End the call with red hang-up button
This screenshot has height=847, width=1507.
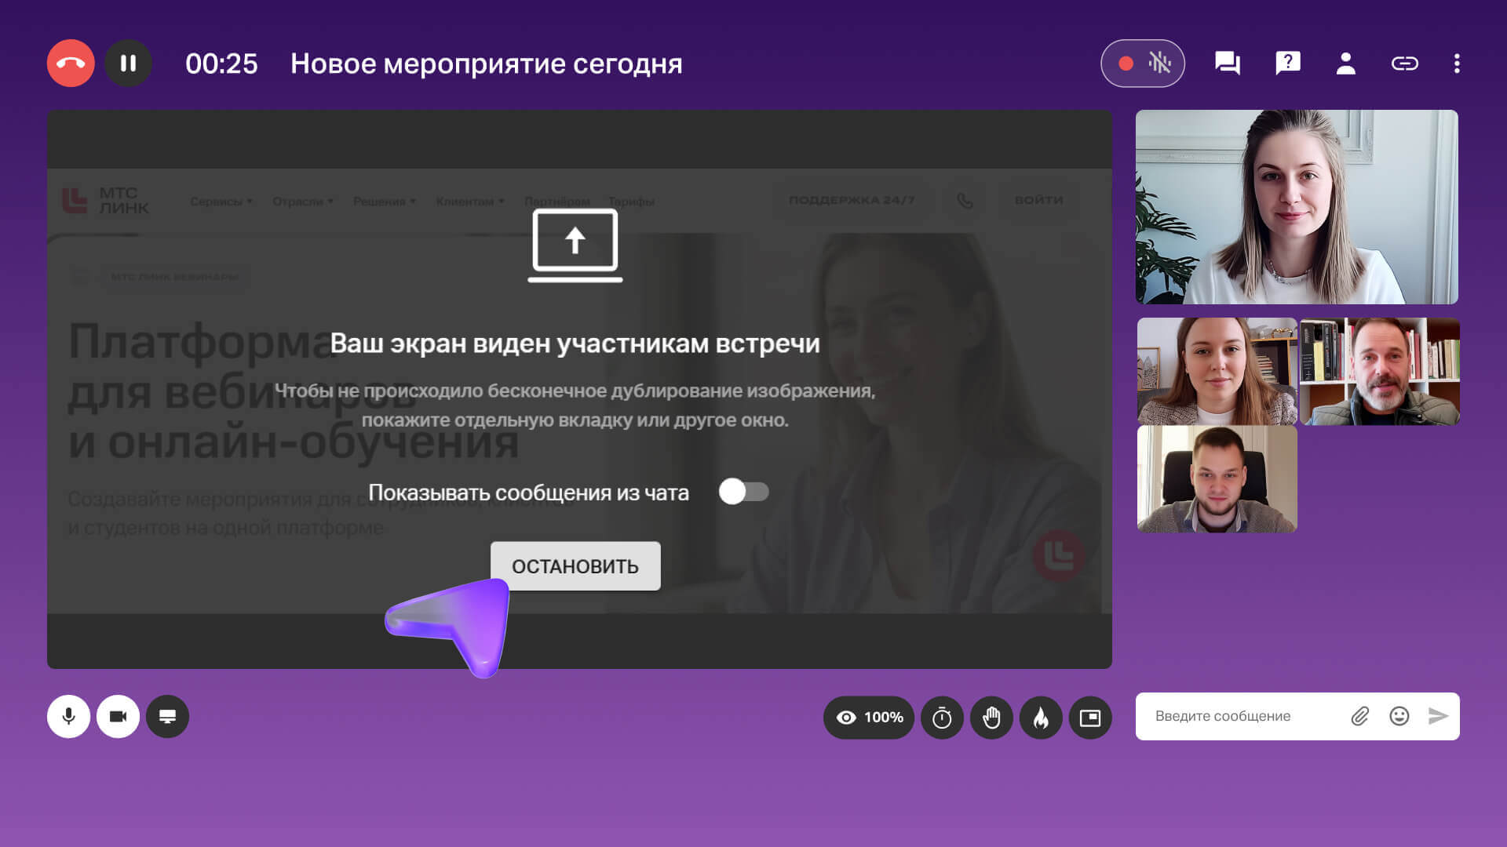point(71,64)
